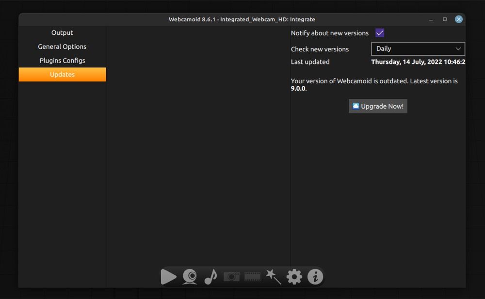Click the 'Check new versions' label

320,49
